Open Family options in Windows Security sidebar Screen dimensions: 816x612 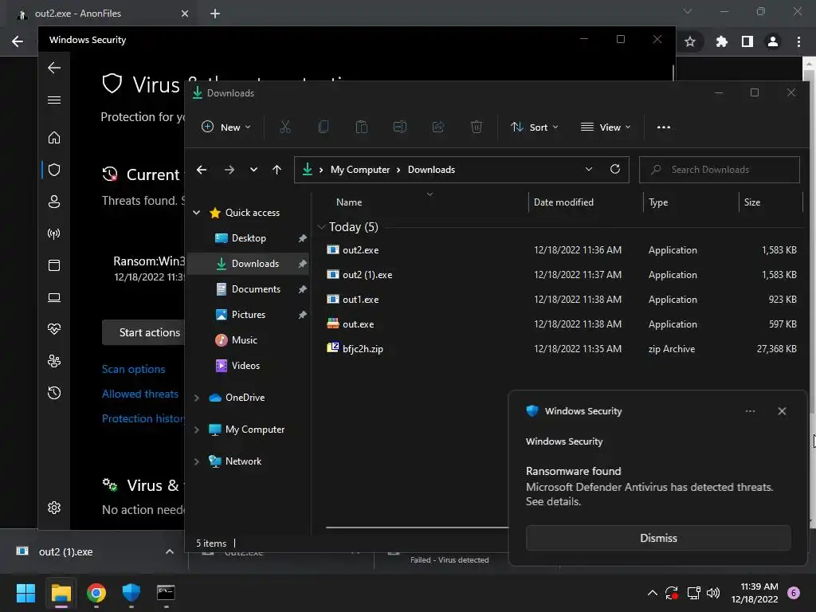pos(54,361)
